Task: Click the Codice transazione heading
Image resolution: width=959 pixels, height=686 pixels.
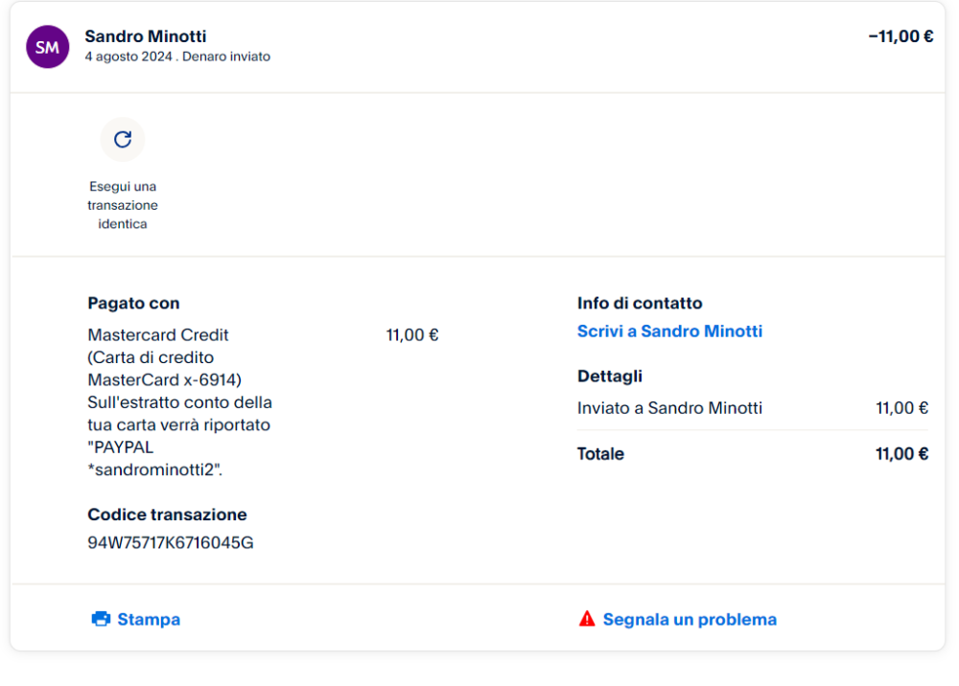Action: 167,514
